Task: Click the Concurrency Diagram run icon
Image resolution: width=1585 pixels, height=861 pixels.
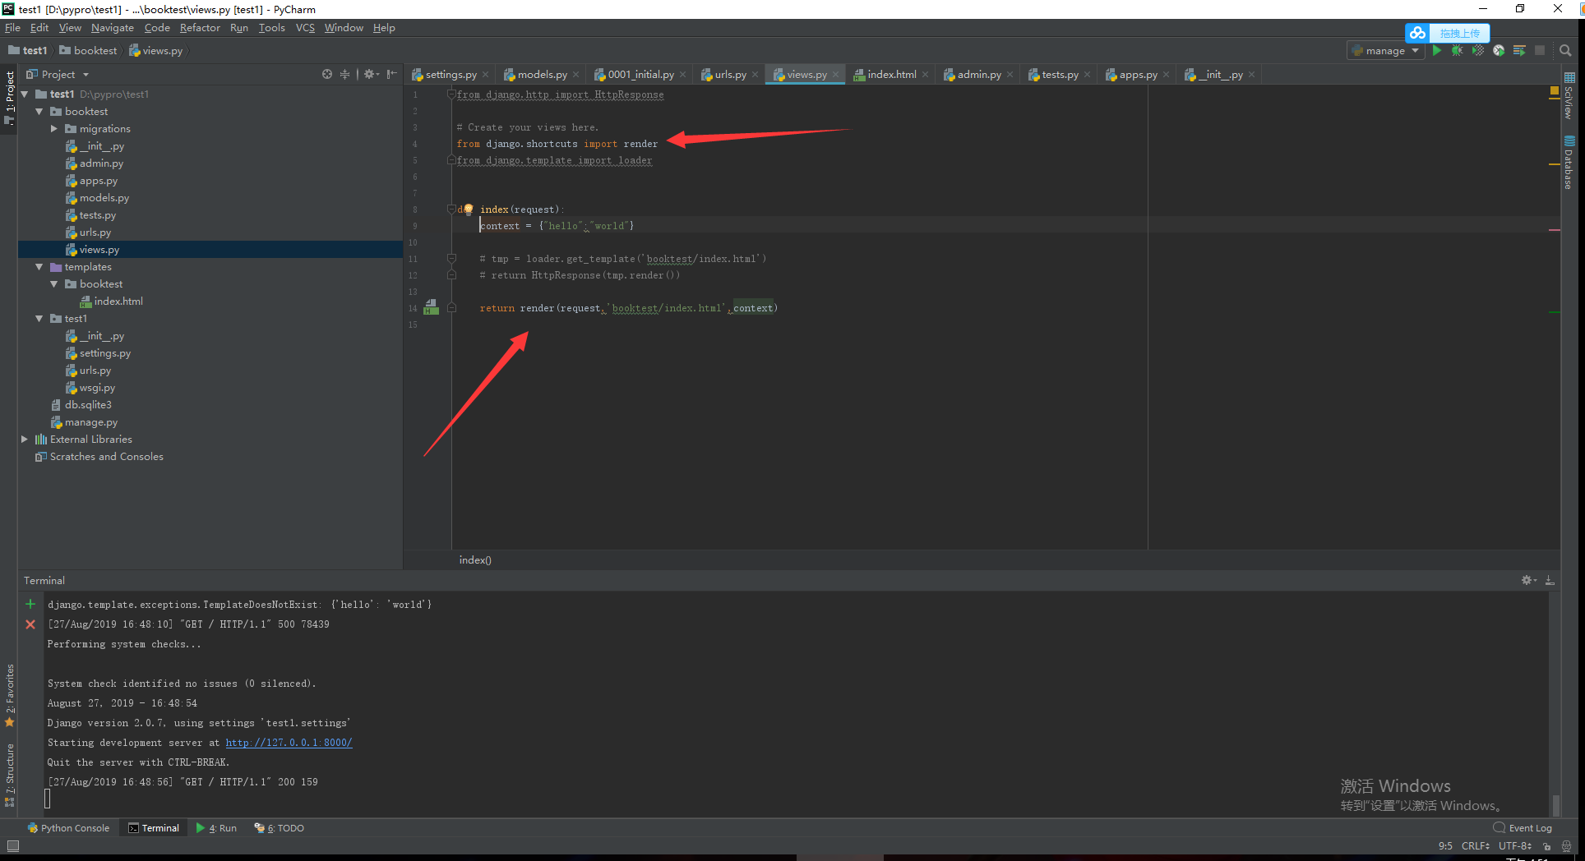Action: (1519, 51)
